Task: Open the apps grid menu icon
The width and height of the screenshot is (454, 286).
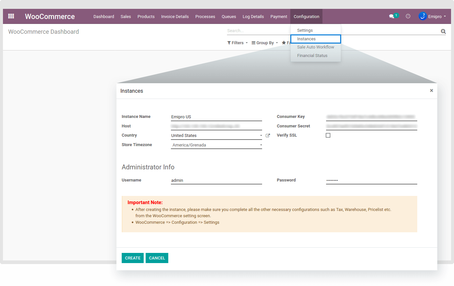Action: coord(11,16)
